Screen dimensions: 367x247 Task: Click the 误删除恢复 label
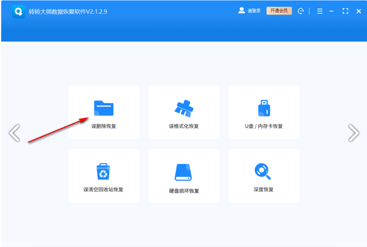pos(104,126)
